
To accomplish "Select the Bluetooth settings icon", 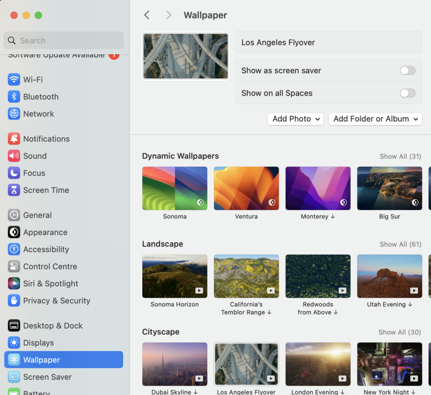I will (13, 97).
